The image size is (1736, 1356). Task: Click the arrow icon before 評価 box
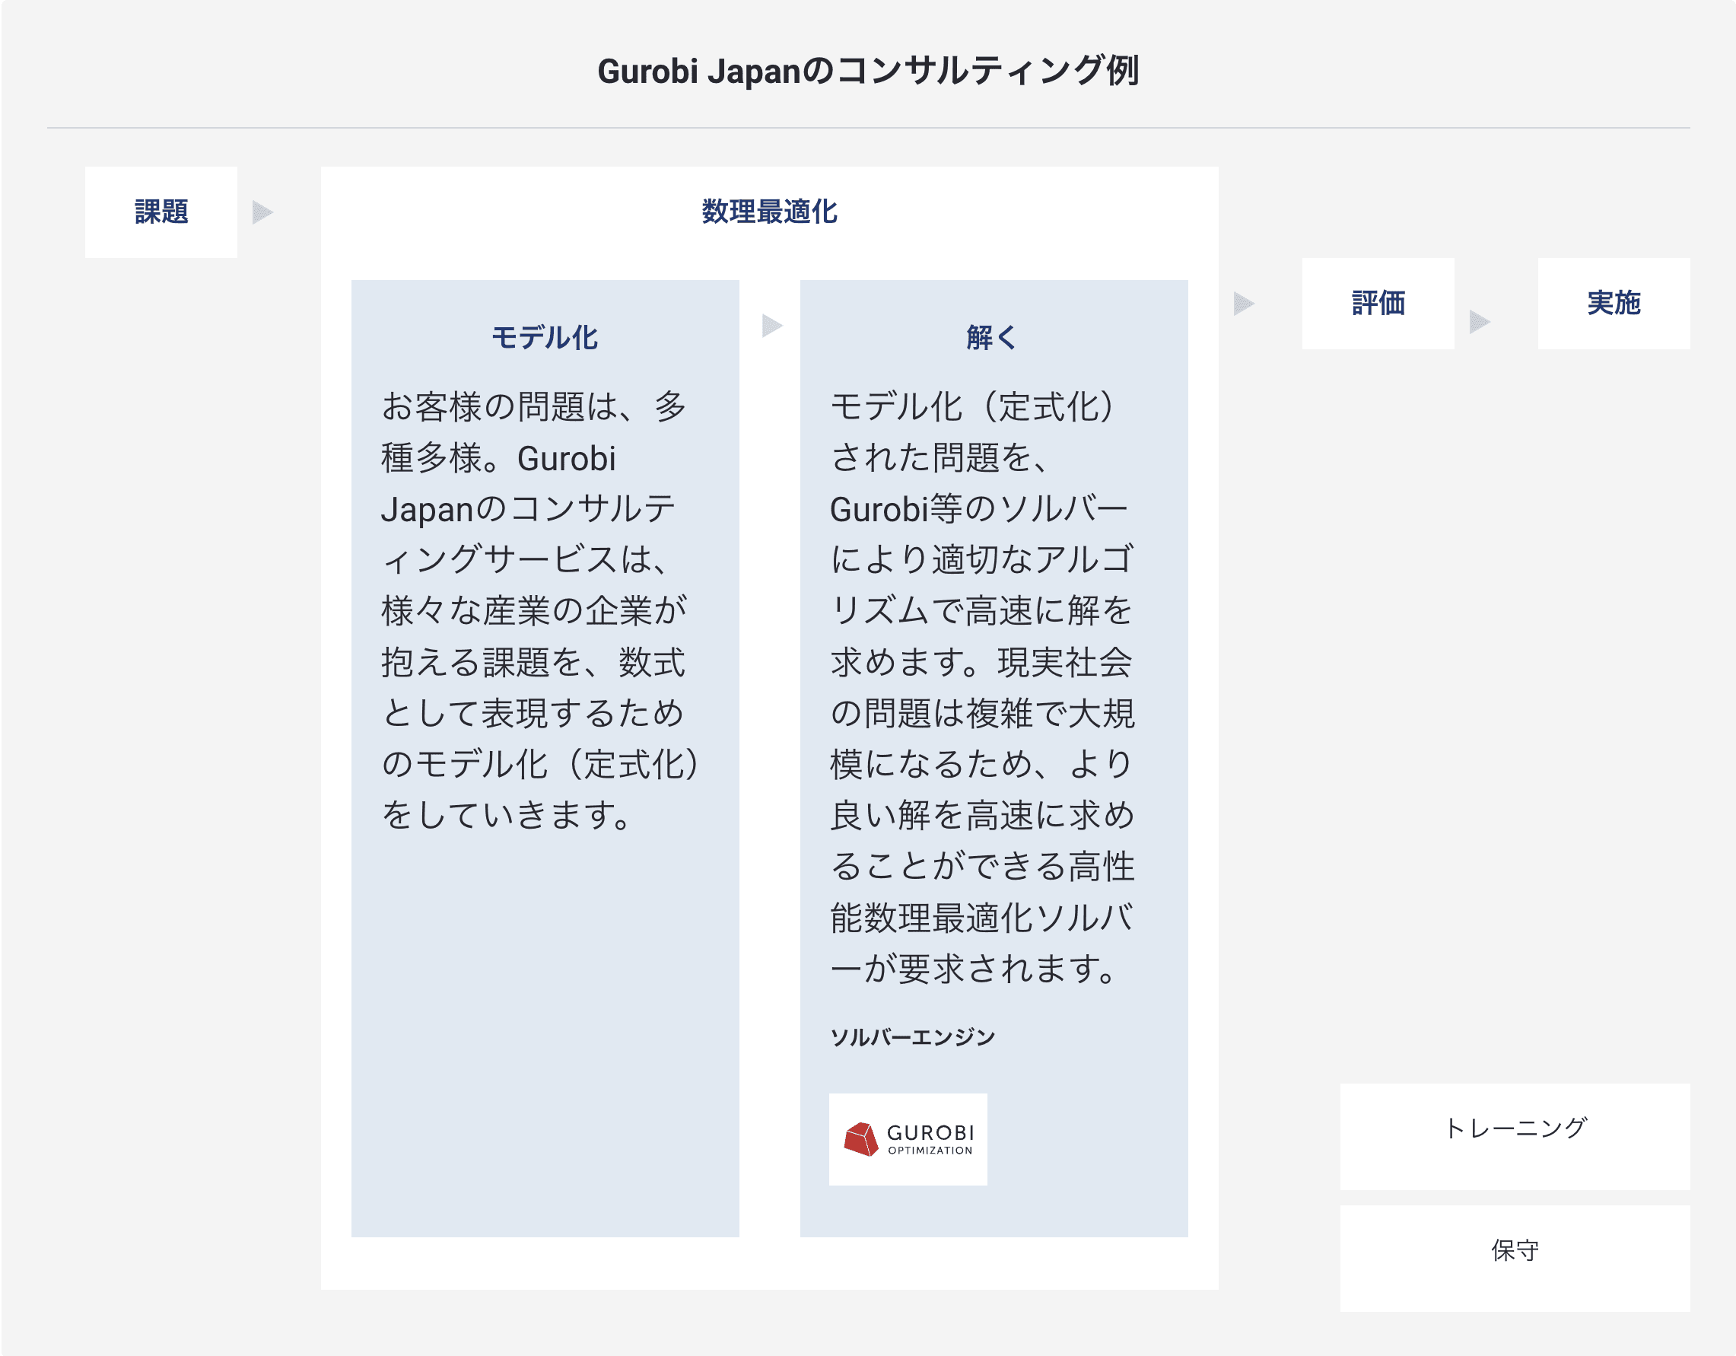pyautogui.click(x=1243, y=303)
